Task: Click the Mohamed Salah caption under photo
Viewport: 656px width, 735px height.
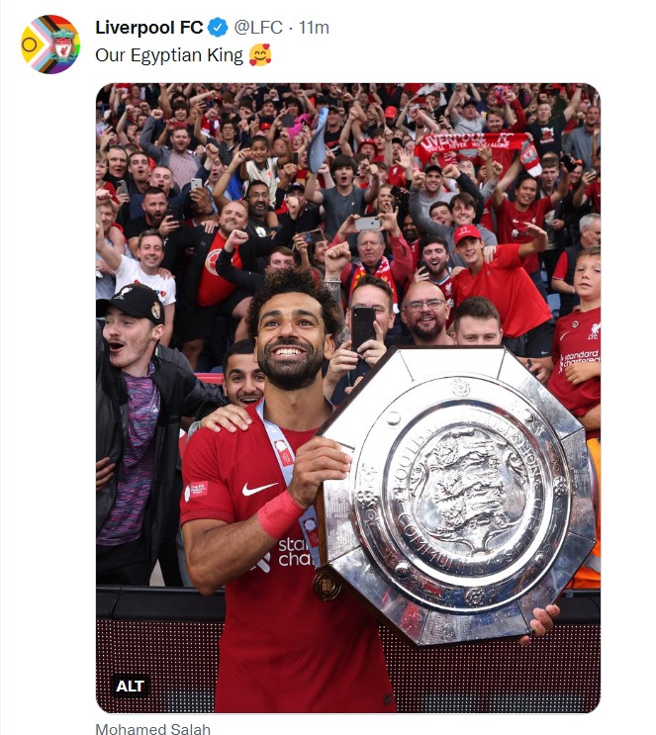Action: (152, 728)
